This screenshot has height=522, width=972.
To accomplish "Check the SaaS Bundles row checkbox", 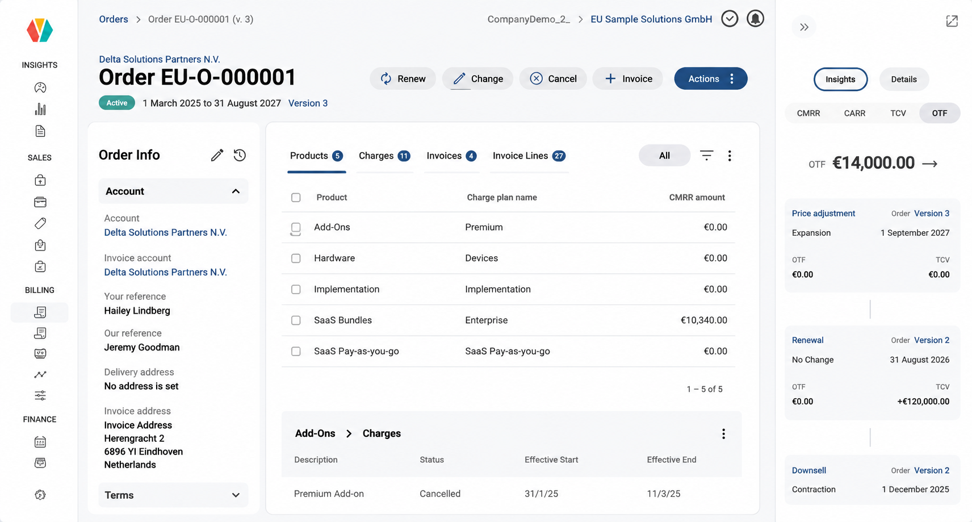I will [296, 320].
